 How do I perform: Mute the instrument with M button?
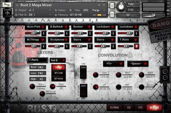click(112, 14)
